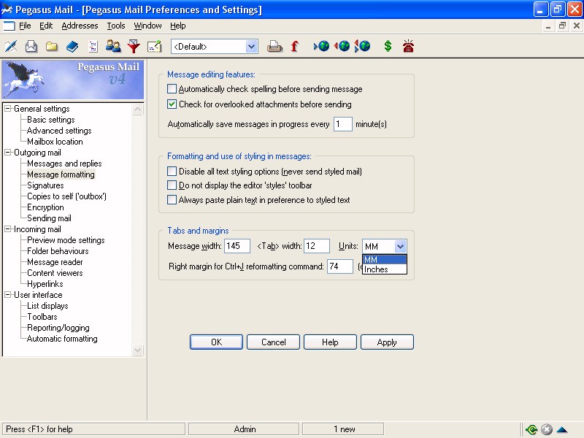
Task: Collapse the Incoming mail tree node
Action: (x=7, y=229)
